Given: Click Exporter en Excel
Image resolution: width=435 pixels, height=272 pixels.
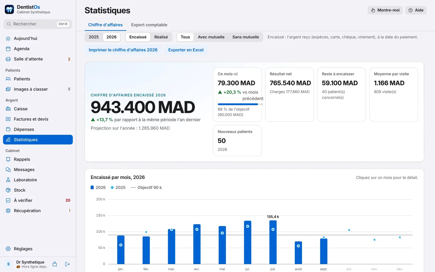Looking at the screenshot, I should tap(186, 50).
